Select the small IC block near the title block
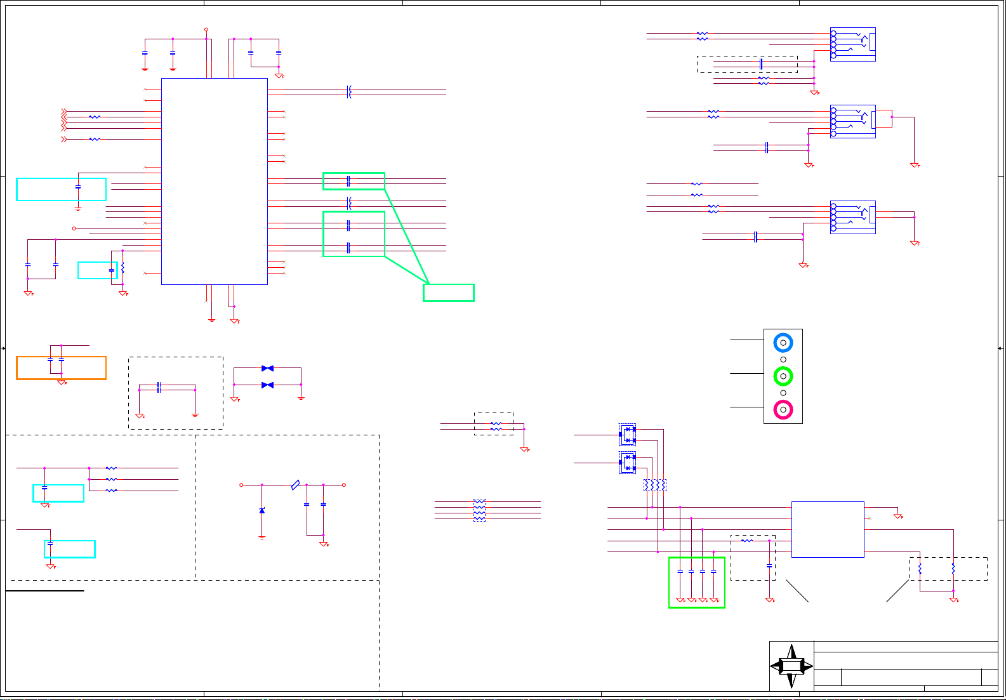The height and width of the screenshot is (700, 1006). coord(828,529)
